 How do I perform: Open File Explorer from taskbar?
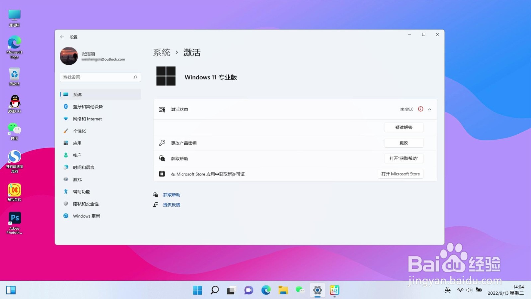pyautogui.click(x=283, y=290)
